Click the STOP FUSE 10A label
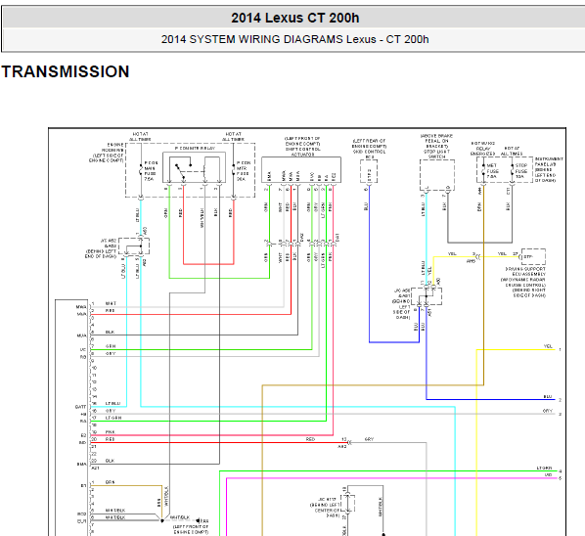This screenshot has height=536, width=585. pos(521,171)
